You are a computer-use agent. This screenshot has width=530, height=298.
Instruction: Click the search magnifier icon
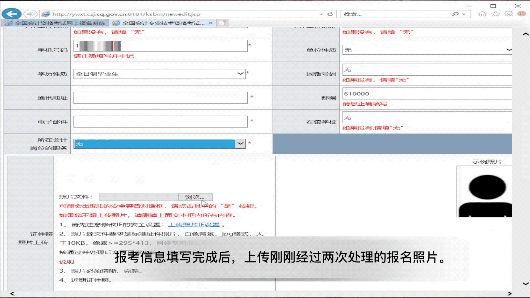(x=455, y=14)
